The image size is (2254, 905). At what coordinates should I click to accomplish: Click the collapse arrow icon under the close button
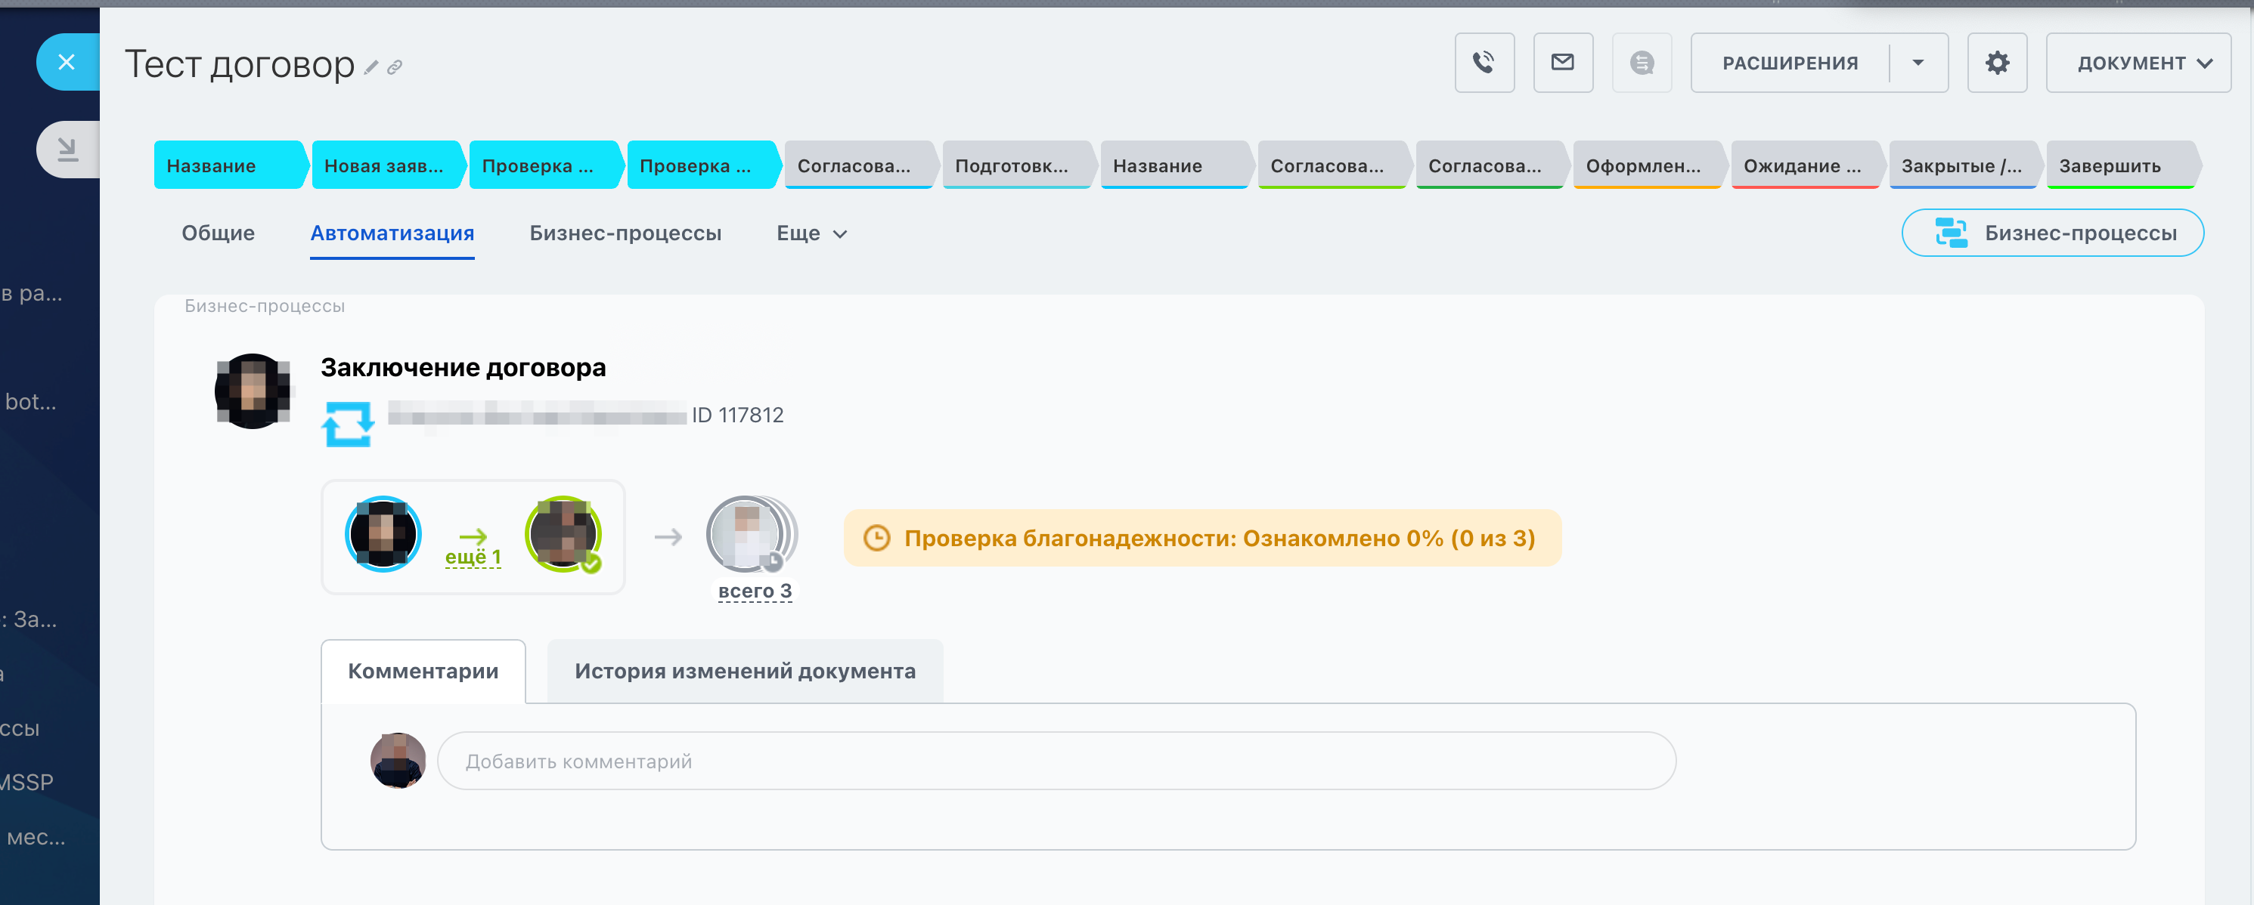pyautogui.click(x=67, y=150)
